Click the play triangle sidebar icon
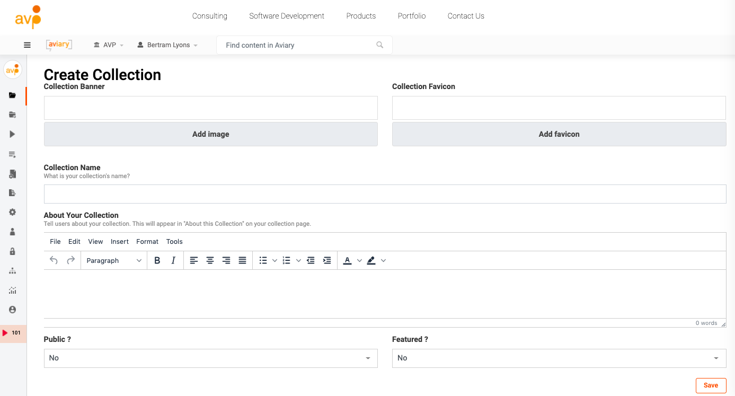Screen dimensions: 735x396 (x=13, y=134)
